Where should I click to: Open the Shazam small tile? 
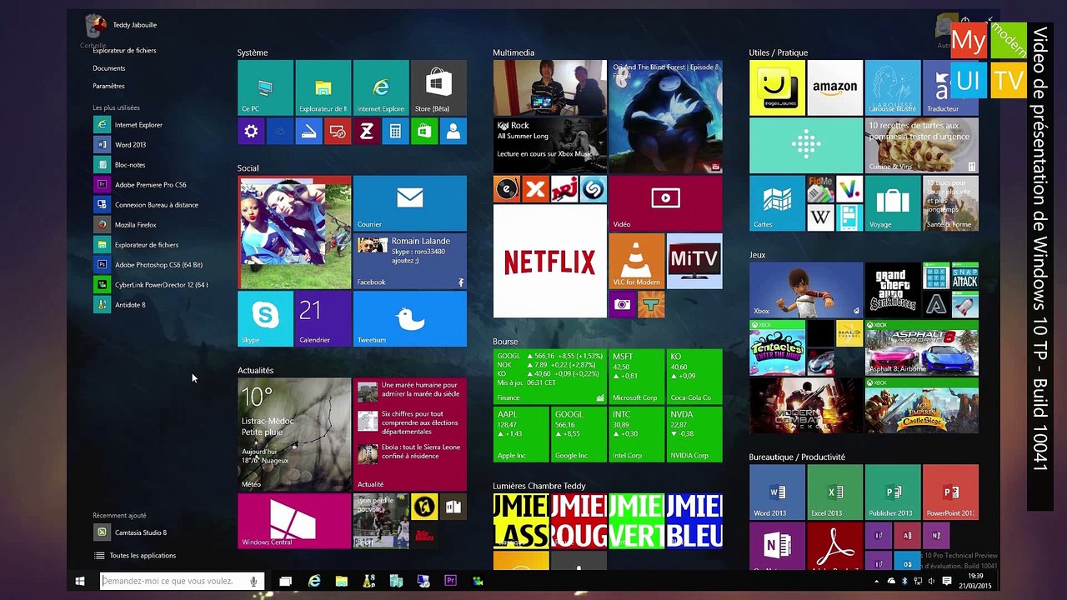(594, 188)
